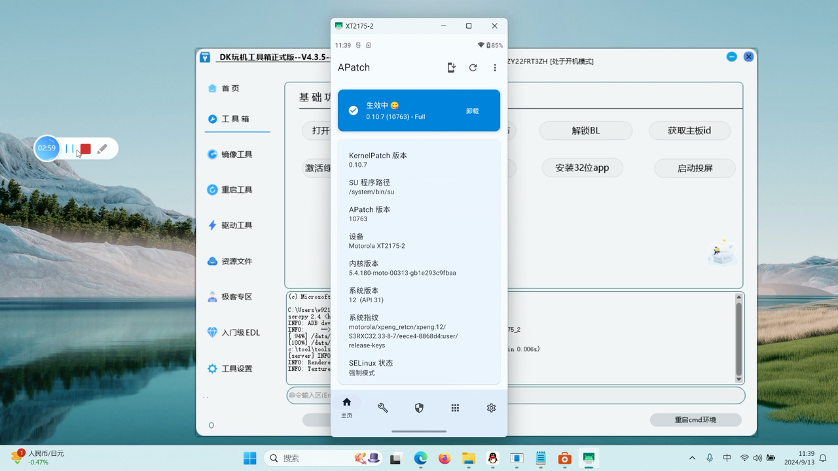The image size is (838, 471).
Task: Open 重启工具 in DK toolbox sidebar
Action: click(x=230, y=190)
